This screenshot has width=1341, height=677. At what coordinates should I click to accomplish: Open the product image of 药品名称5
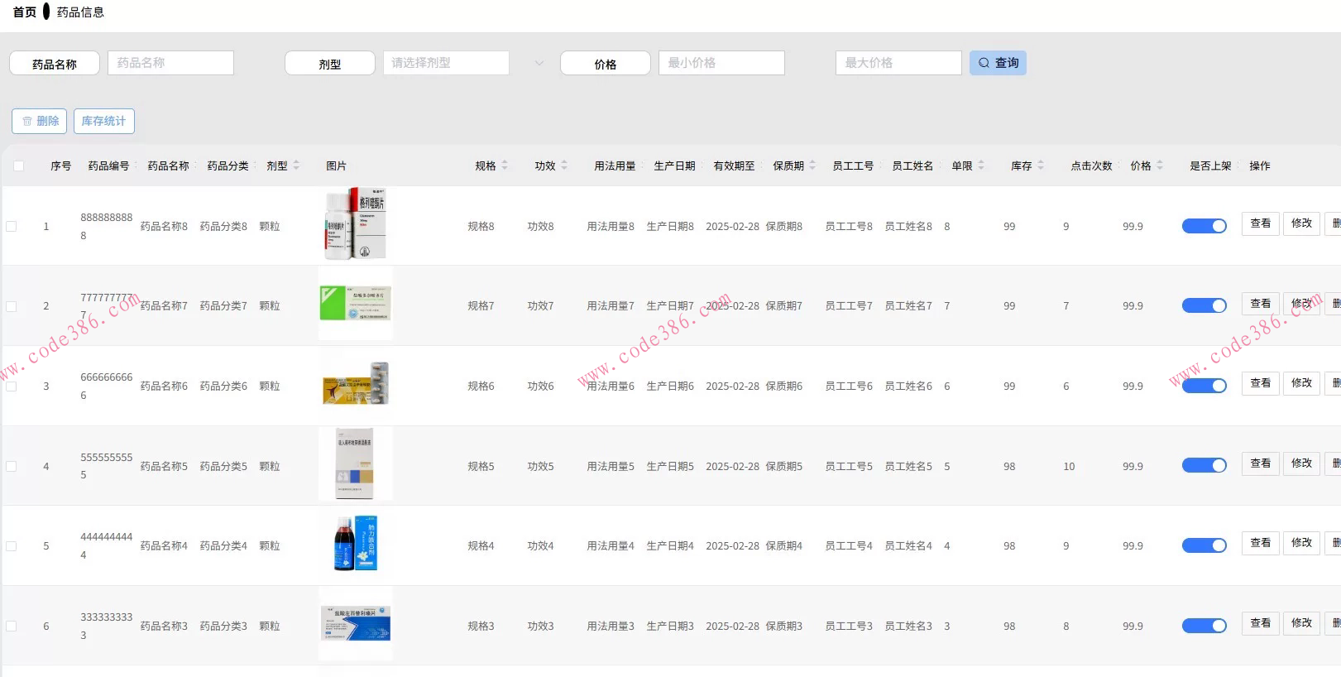(356, 463)
